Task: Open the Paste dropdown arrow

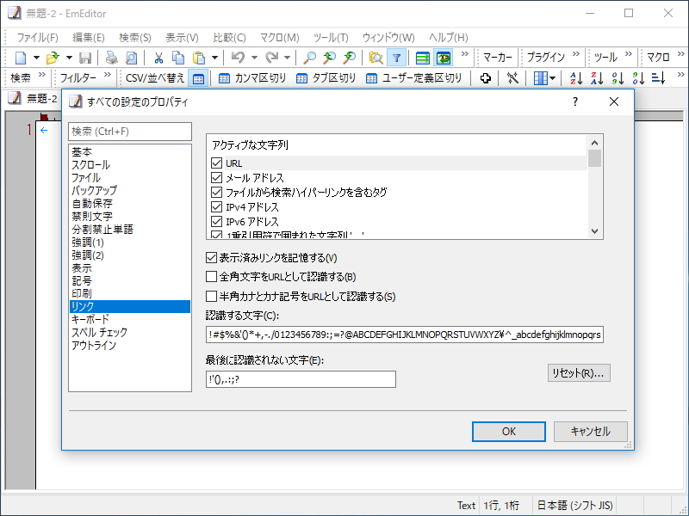Action: pyautogui.click(x=214, y=58)
